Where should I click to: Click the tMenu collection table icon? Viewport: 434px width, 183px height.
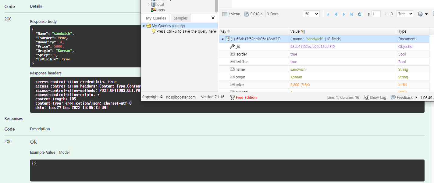225,14
